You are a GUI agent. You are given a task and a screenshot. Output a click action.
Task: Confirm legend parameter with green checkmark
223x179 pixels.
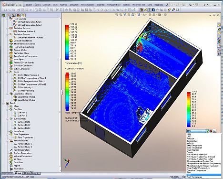click(x=208, y=131)
